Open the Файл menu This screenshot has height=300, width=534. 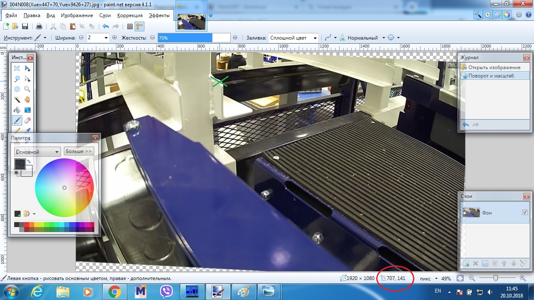tap(11, 15)
